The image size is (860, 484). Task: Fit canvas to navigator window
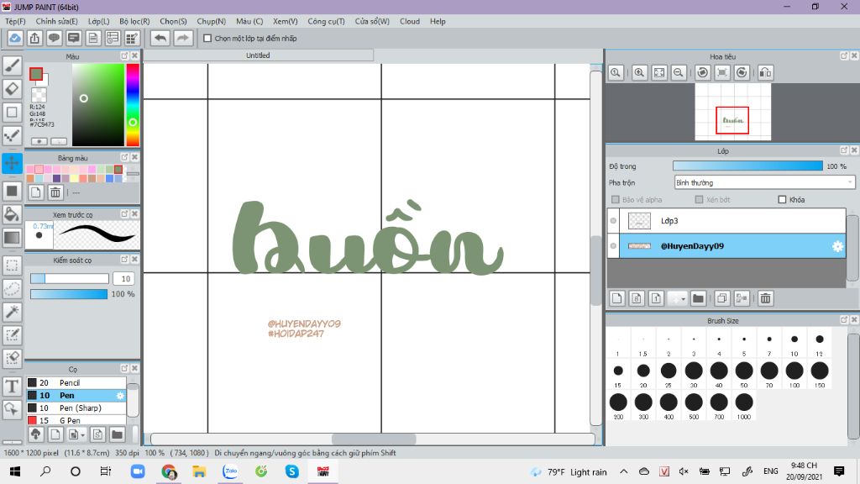[659, 72]
